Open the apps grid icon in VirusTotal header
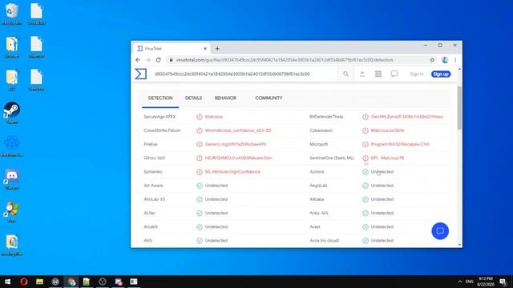The width and height of the screenshot is (513, 288). (378, 74)
